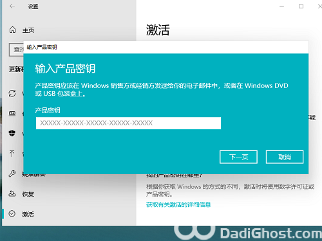Open 获取有关激活的详细信息 link
Viewport: 322px width, 241px height.
pos(178,204)
